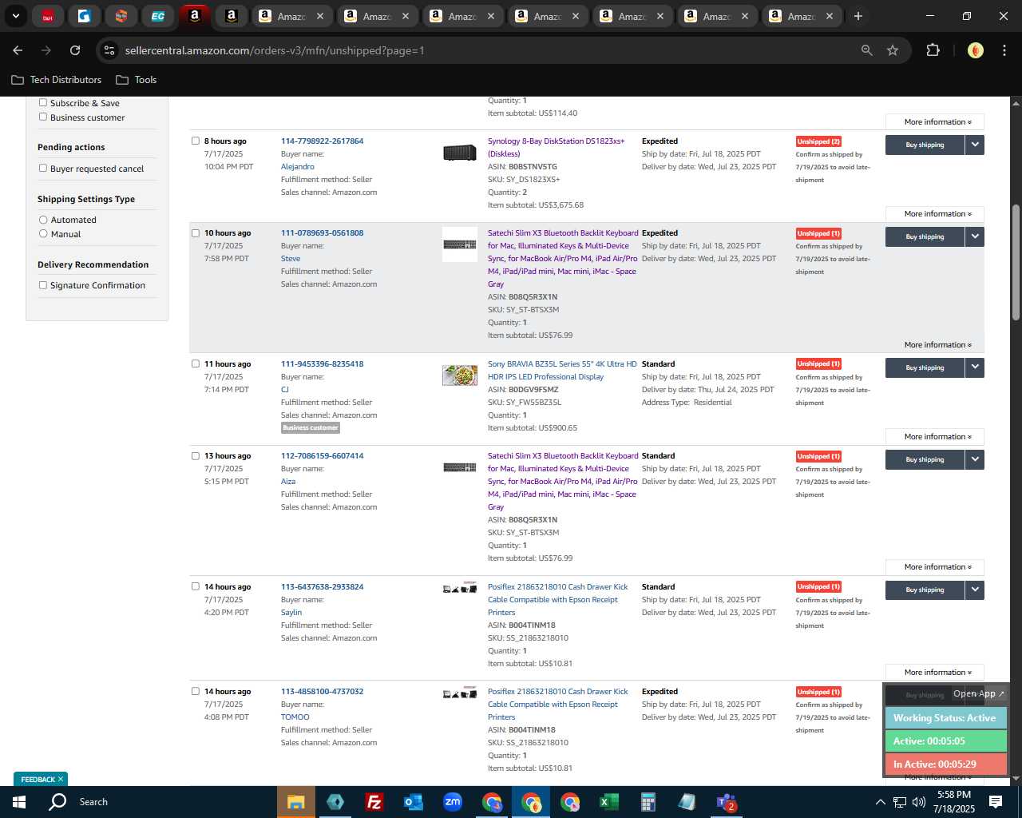Check Signature Confirmation filter

tap(43, 284)
